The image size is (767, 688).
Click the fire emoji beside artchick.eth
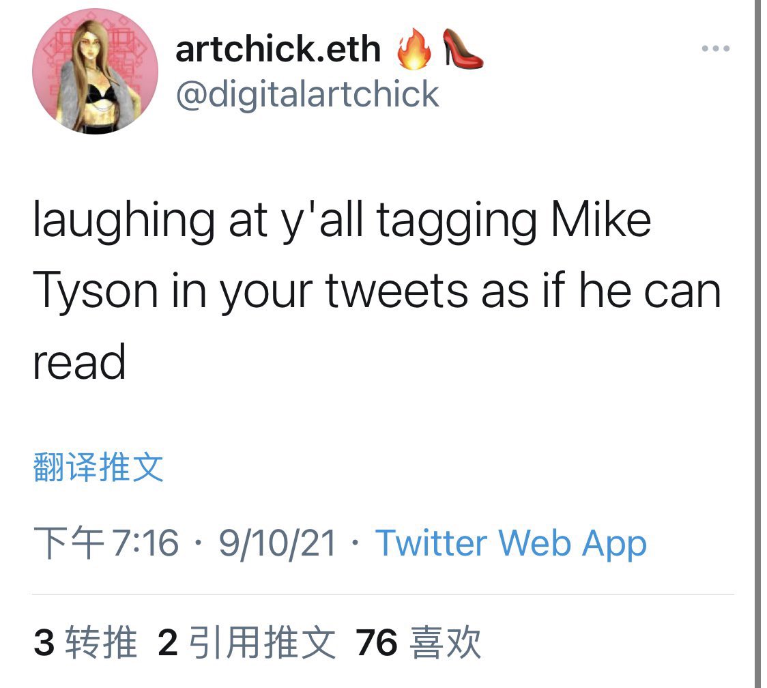tap(414, 48)
